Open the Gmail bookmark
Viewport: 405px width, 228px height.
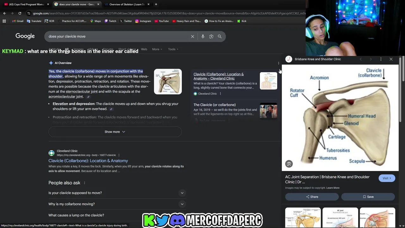tap(18, 21)
